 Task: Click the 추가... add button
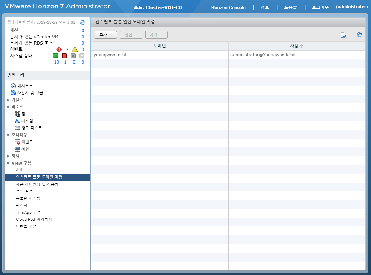(106, 35)
